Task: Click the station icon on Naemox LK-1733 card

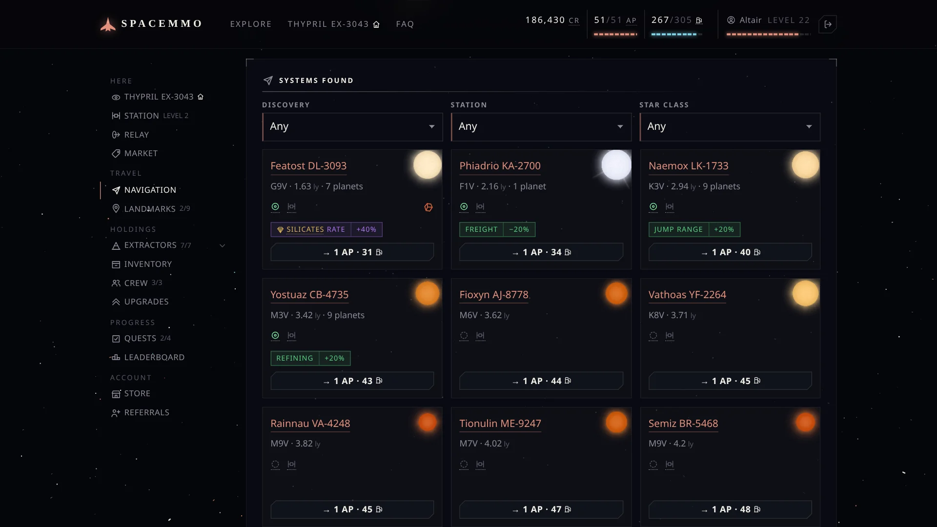Action: 670,207
